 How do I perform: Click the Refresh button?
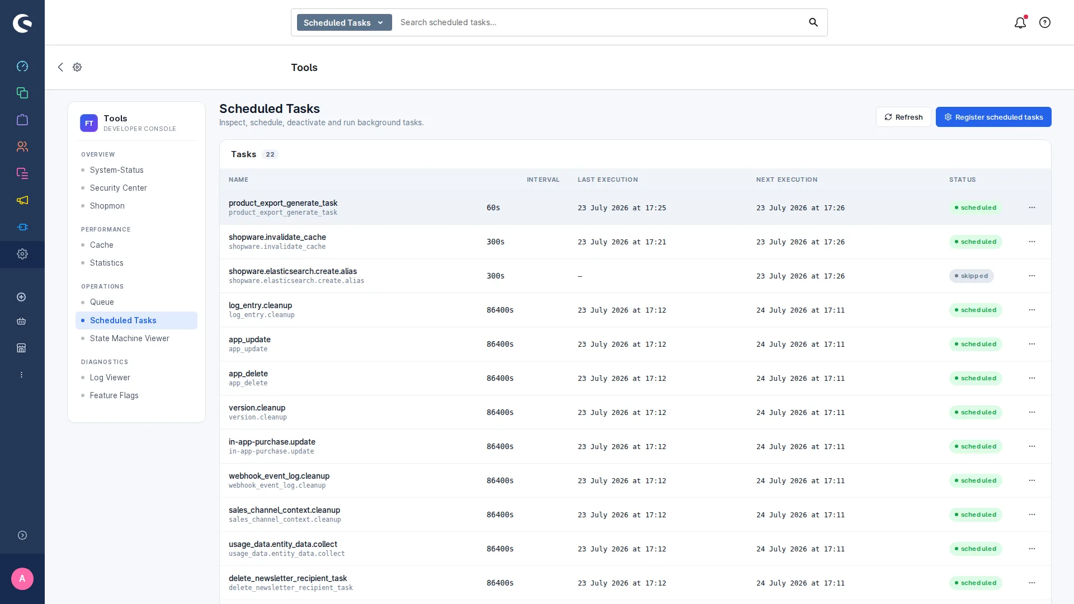tap(903, 117)
